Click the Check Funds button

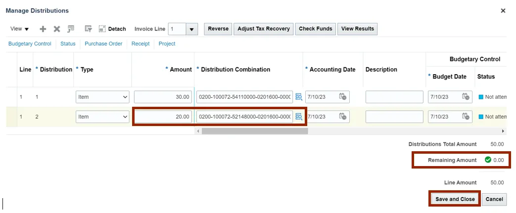(x=316, y=29)
